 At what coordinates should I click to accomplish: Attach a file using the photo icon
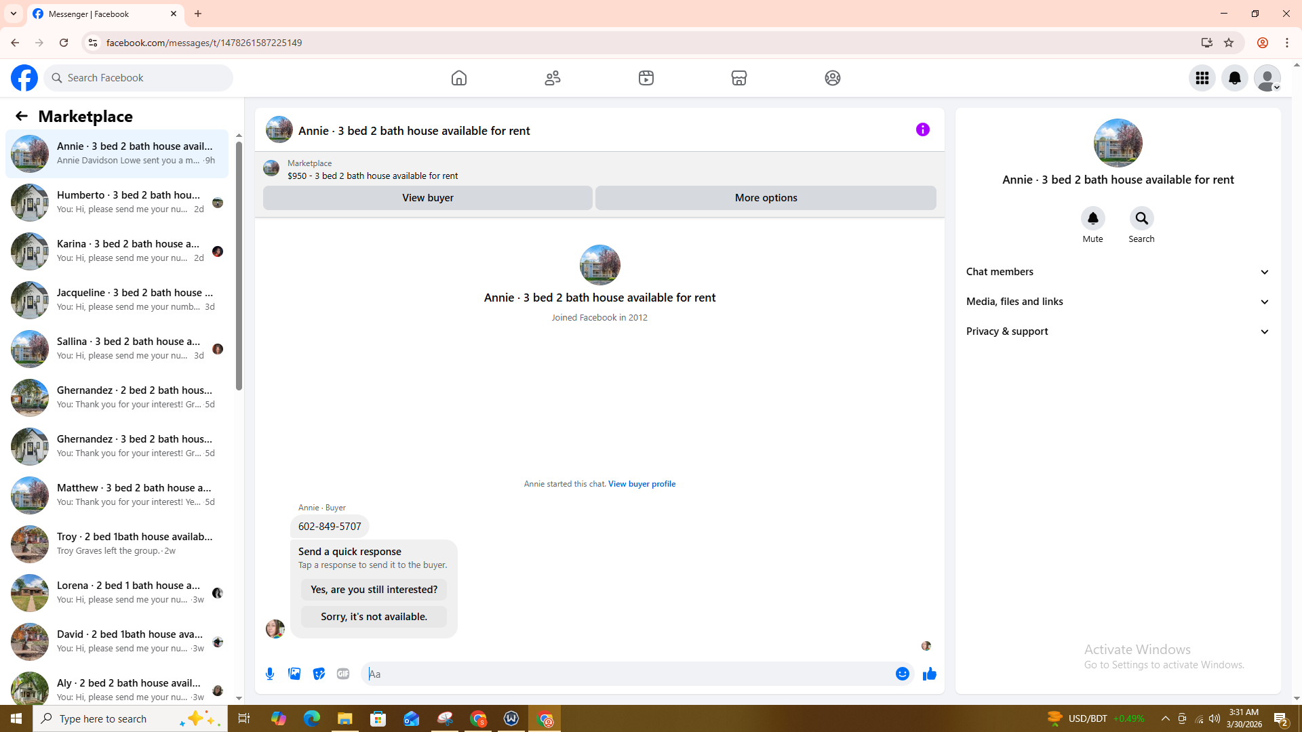point(294,674)
